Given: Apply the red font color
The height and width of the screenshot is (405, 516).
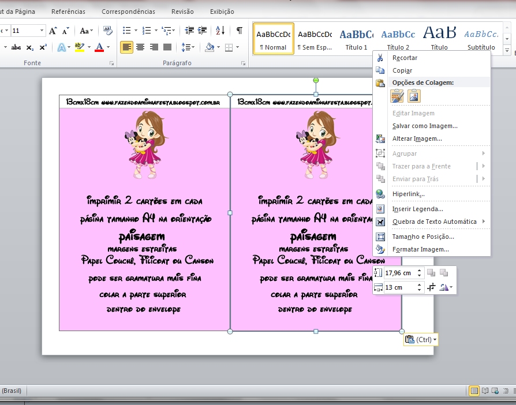Looking at the screenshot, I should [x=99, y=47].
